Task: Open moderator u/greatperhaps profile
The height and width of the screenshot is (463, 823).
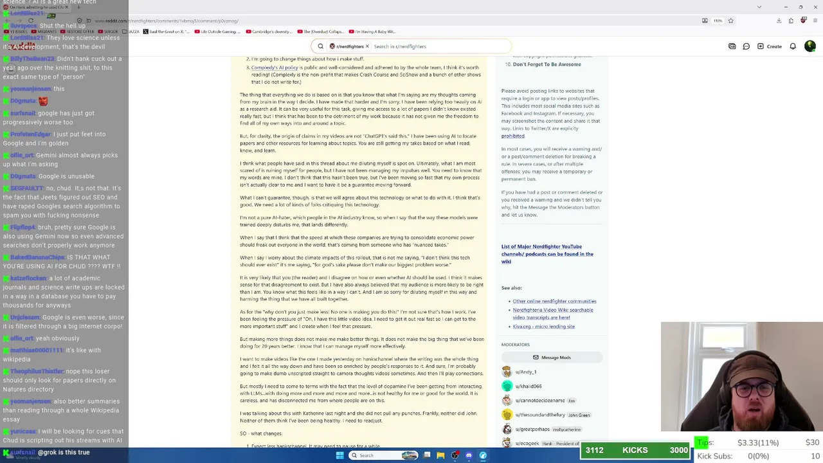Action: (x=532, y=429)
